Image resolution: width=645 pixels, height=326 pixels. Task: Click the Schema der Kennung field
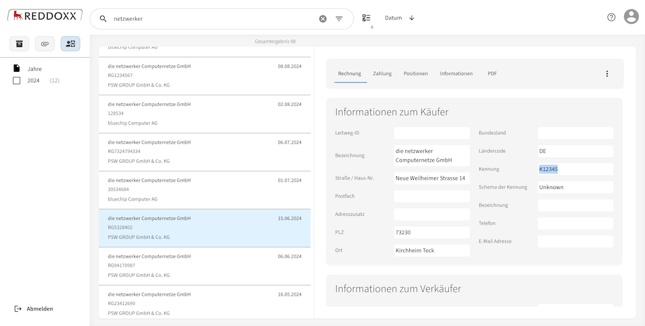(x=575, y=187)
